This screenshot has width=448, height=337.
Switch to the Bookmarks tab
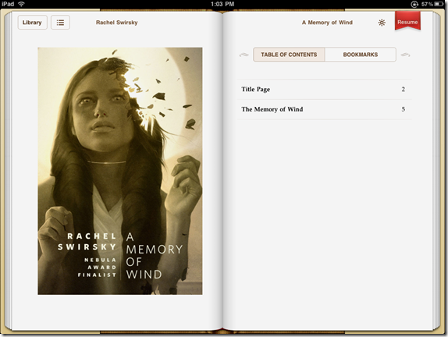[x=361, y=55]
